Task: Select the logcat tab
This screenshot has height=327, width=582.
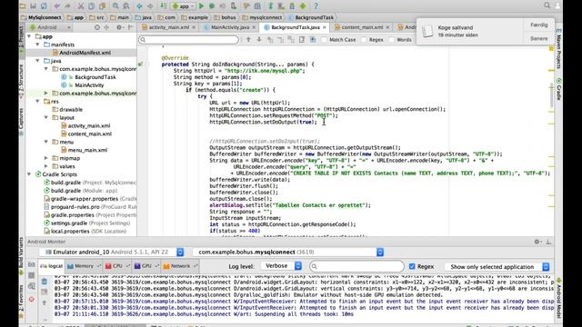Action: tap(52, 266)
